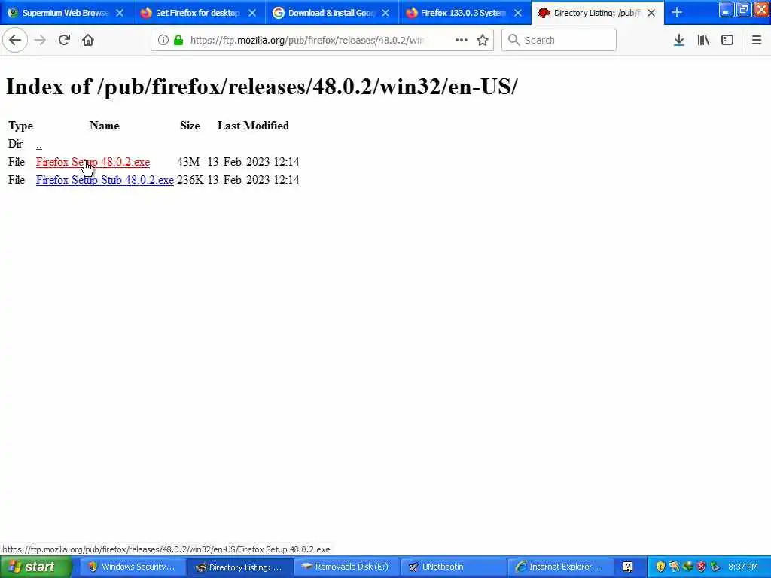
Task: Show site information icon in address bar
Action: 163,40
